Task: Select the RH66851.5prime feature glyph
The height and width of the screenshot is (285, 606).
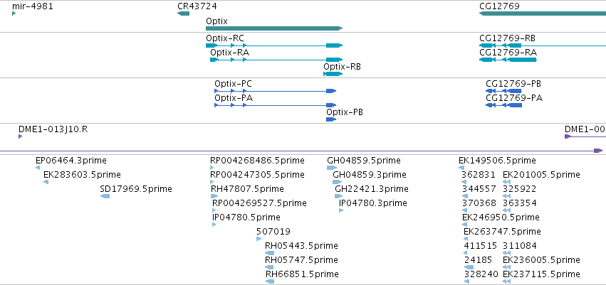Action: click(x=270, y=281)
